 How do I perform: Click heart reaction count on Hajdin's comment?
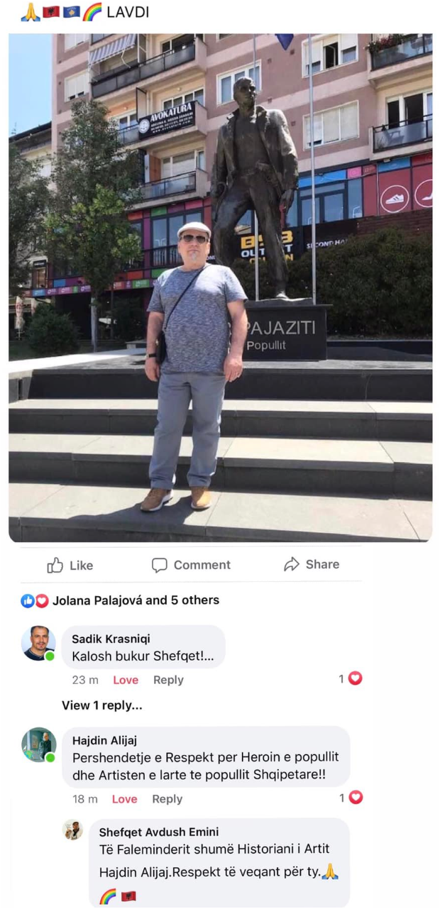tap(351, 798)
